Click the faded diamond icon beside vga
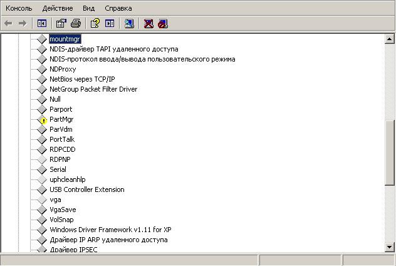 (x=42, y=199)
